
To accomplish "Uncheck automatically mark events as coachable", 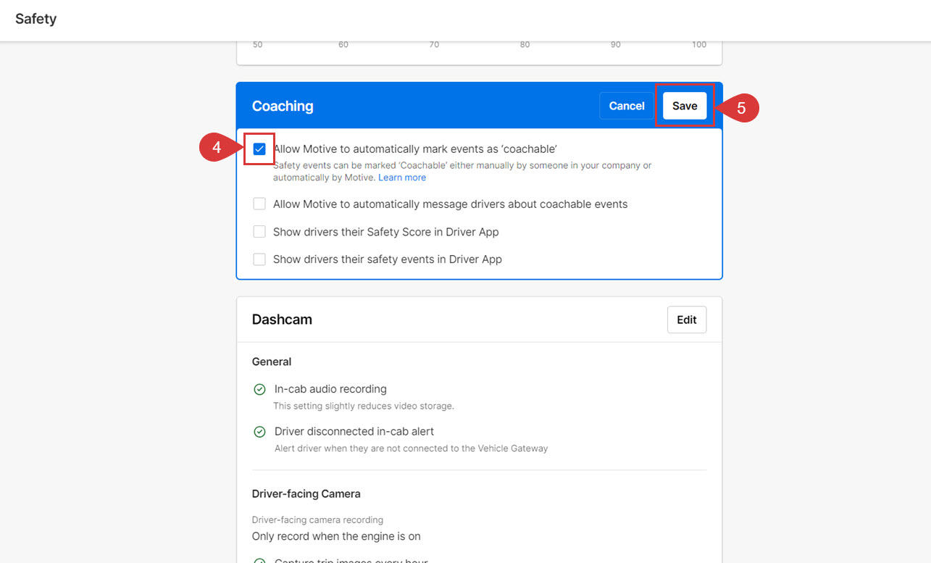I will tap(259, 149).
